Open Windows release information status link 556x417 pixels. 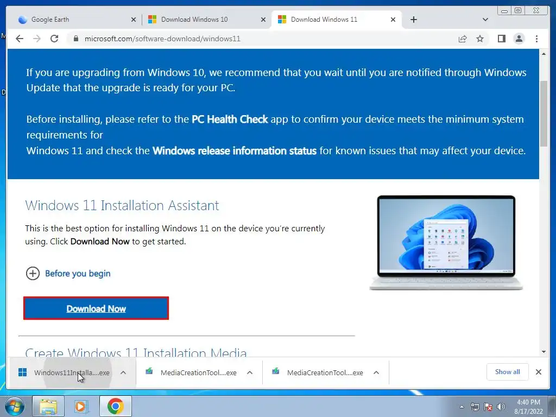tap(235, 151)
